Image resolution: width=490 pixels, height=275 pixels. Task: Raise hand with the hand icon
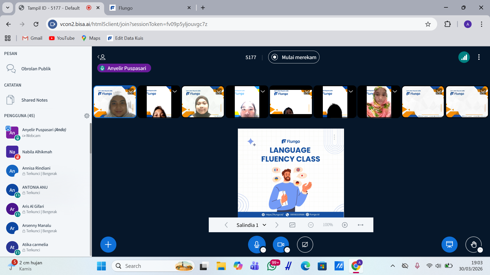point(473,245)
